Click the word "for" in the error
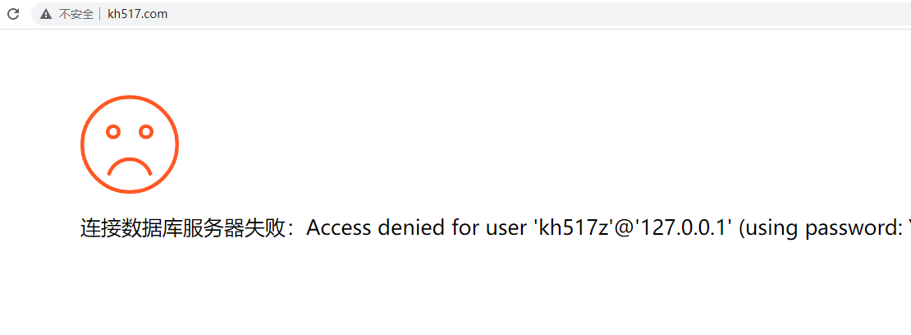The width and height of the screenshot is (911, 335). coord(465,227)
